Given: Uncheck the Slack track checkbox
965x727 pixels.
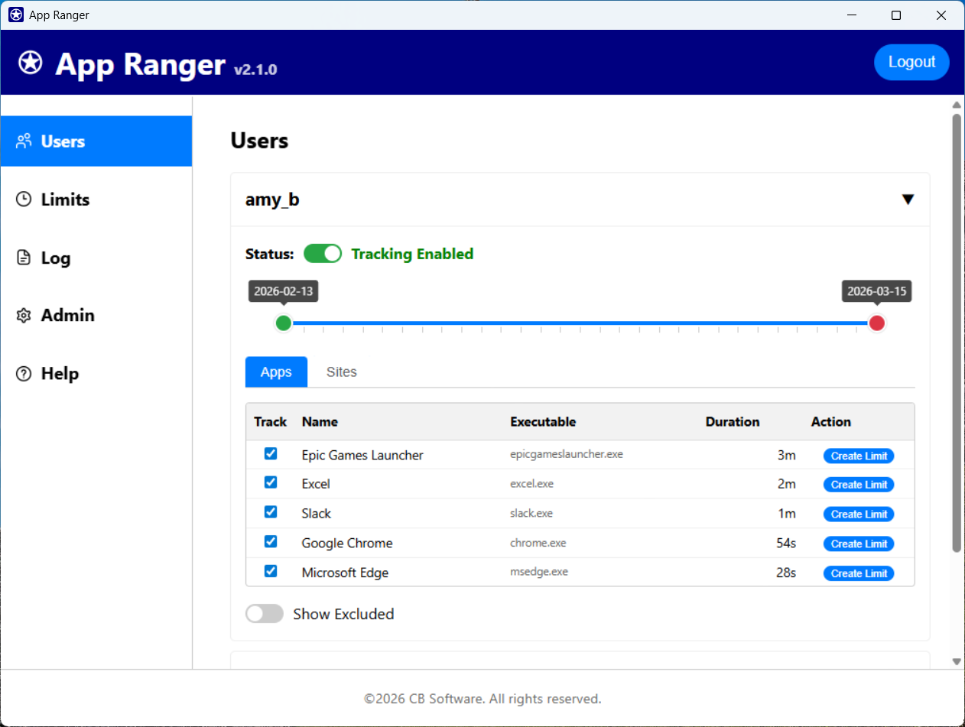Looking at the screenshot, I should tap(271, 512).
